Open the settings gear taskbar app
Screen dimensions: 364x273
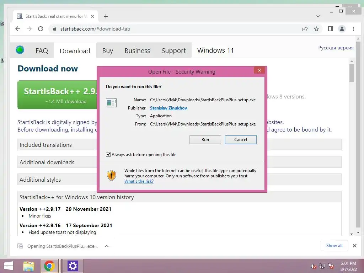click(x=73, y=266)
